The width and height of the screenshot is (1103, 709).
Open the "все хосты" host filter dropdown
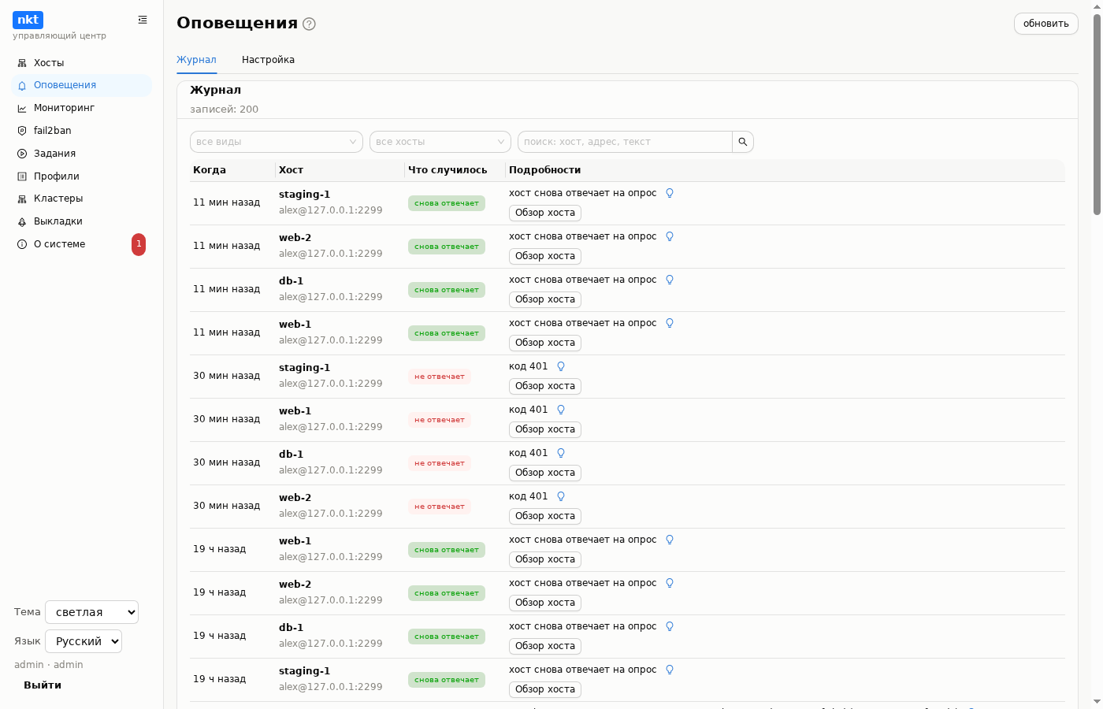(440, 142)
